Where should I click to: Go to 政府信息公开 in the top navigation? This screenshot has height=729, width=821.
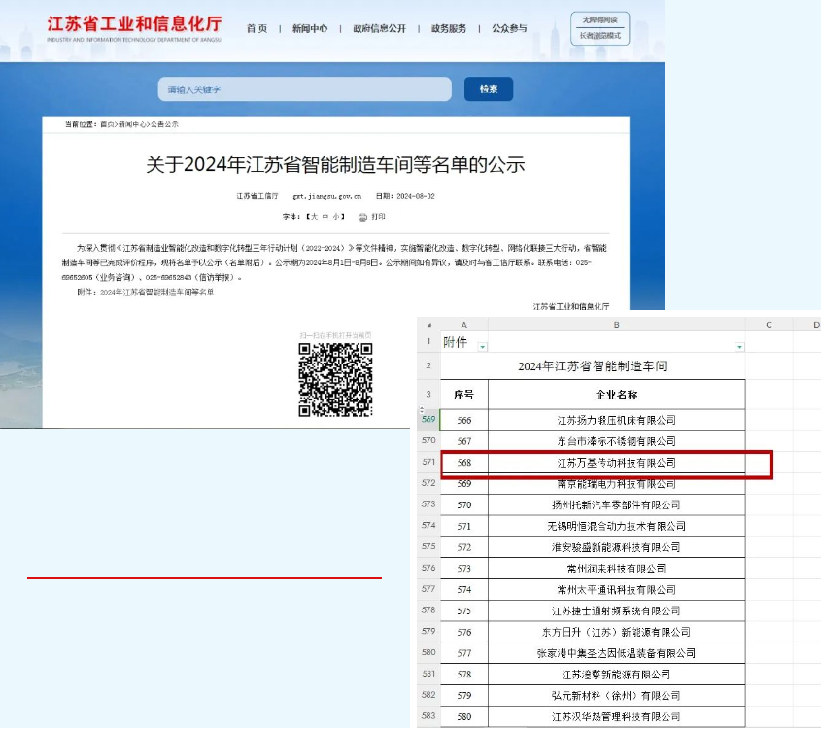(x=380, y=28)
